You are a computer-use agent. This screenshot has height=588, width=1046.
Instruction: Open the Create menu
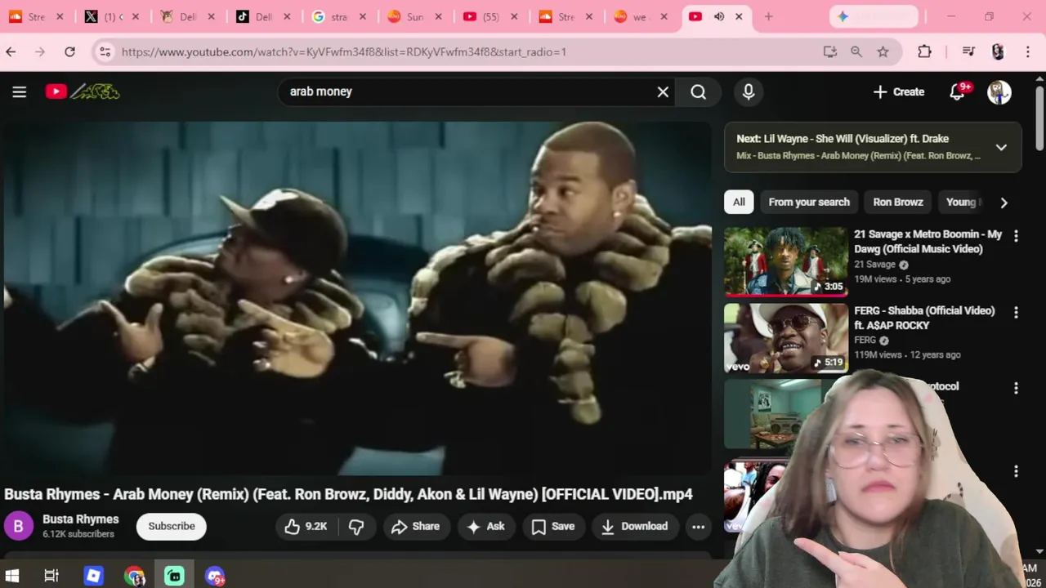[898, 92]
